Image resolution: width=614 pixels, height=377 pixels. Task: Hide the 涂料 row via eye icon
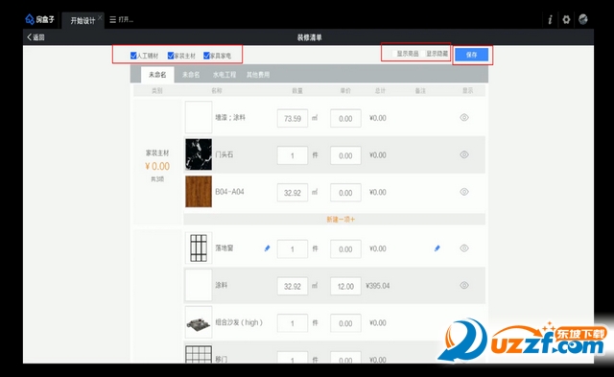464,285
